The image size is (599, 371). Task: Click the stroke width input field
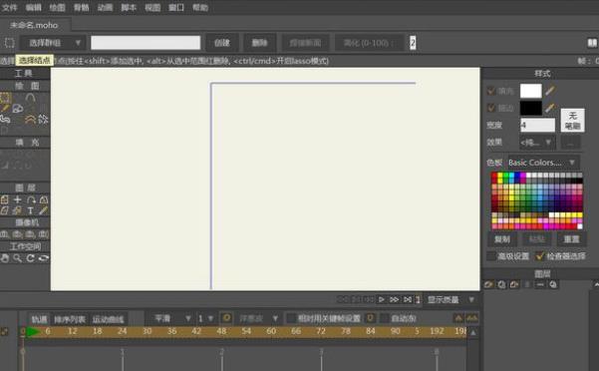[x=537, y=125]
